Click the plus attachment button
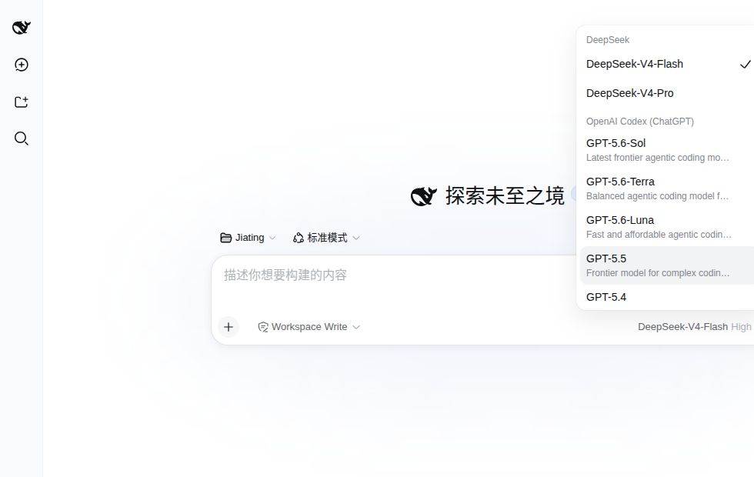Image resolution: width=754 pixels, height=477 pixels. click(x=229, y=327)
